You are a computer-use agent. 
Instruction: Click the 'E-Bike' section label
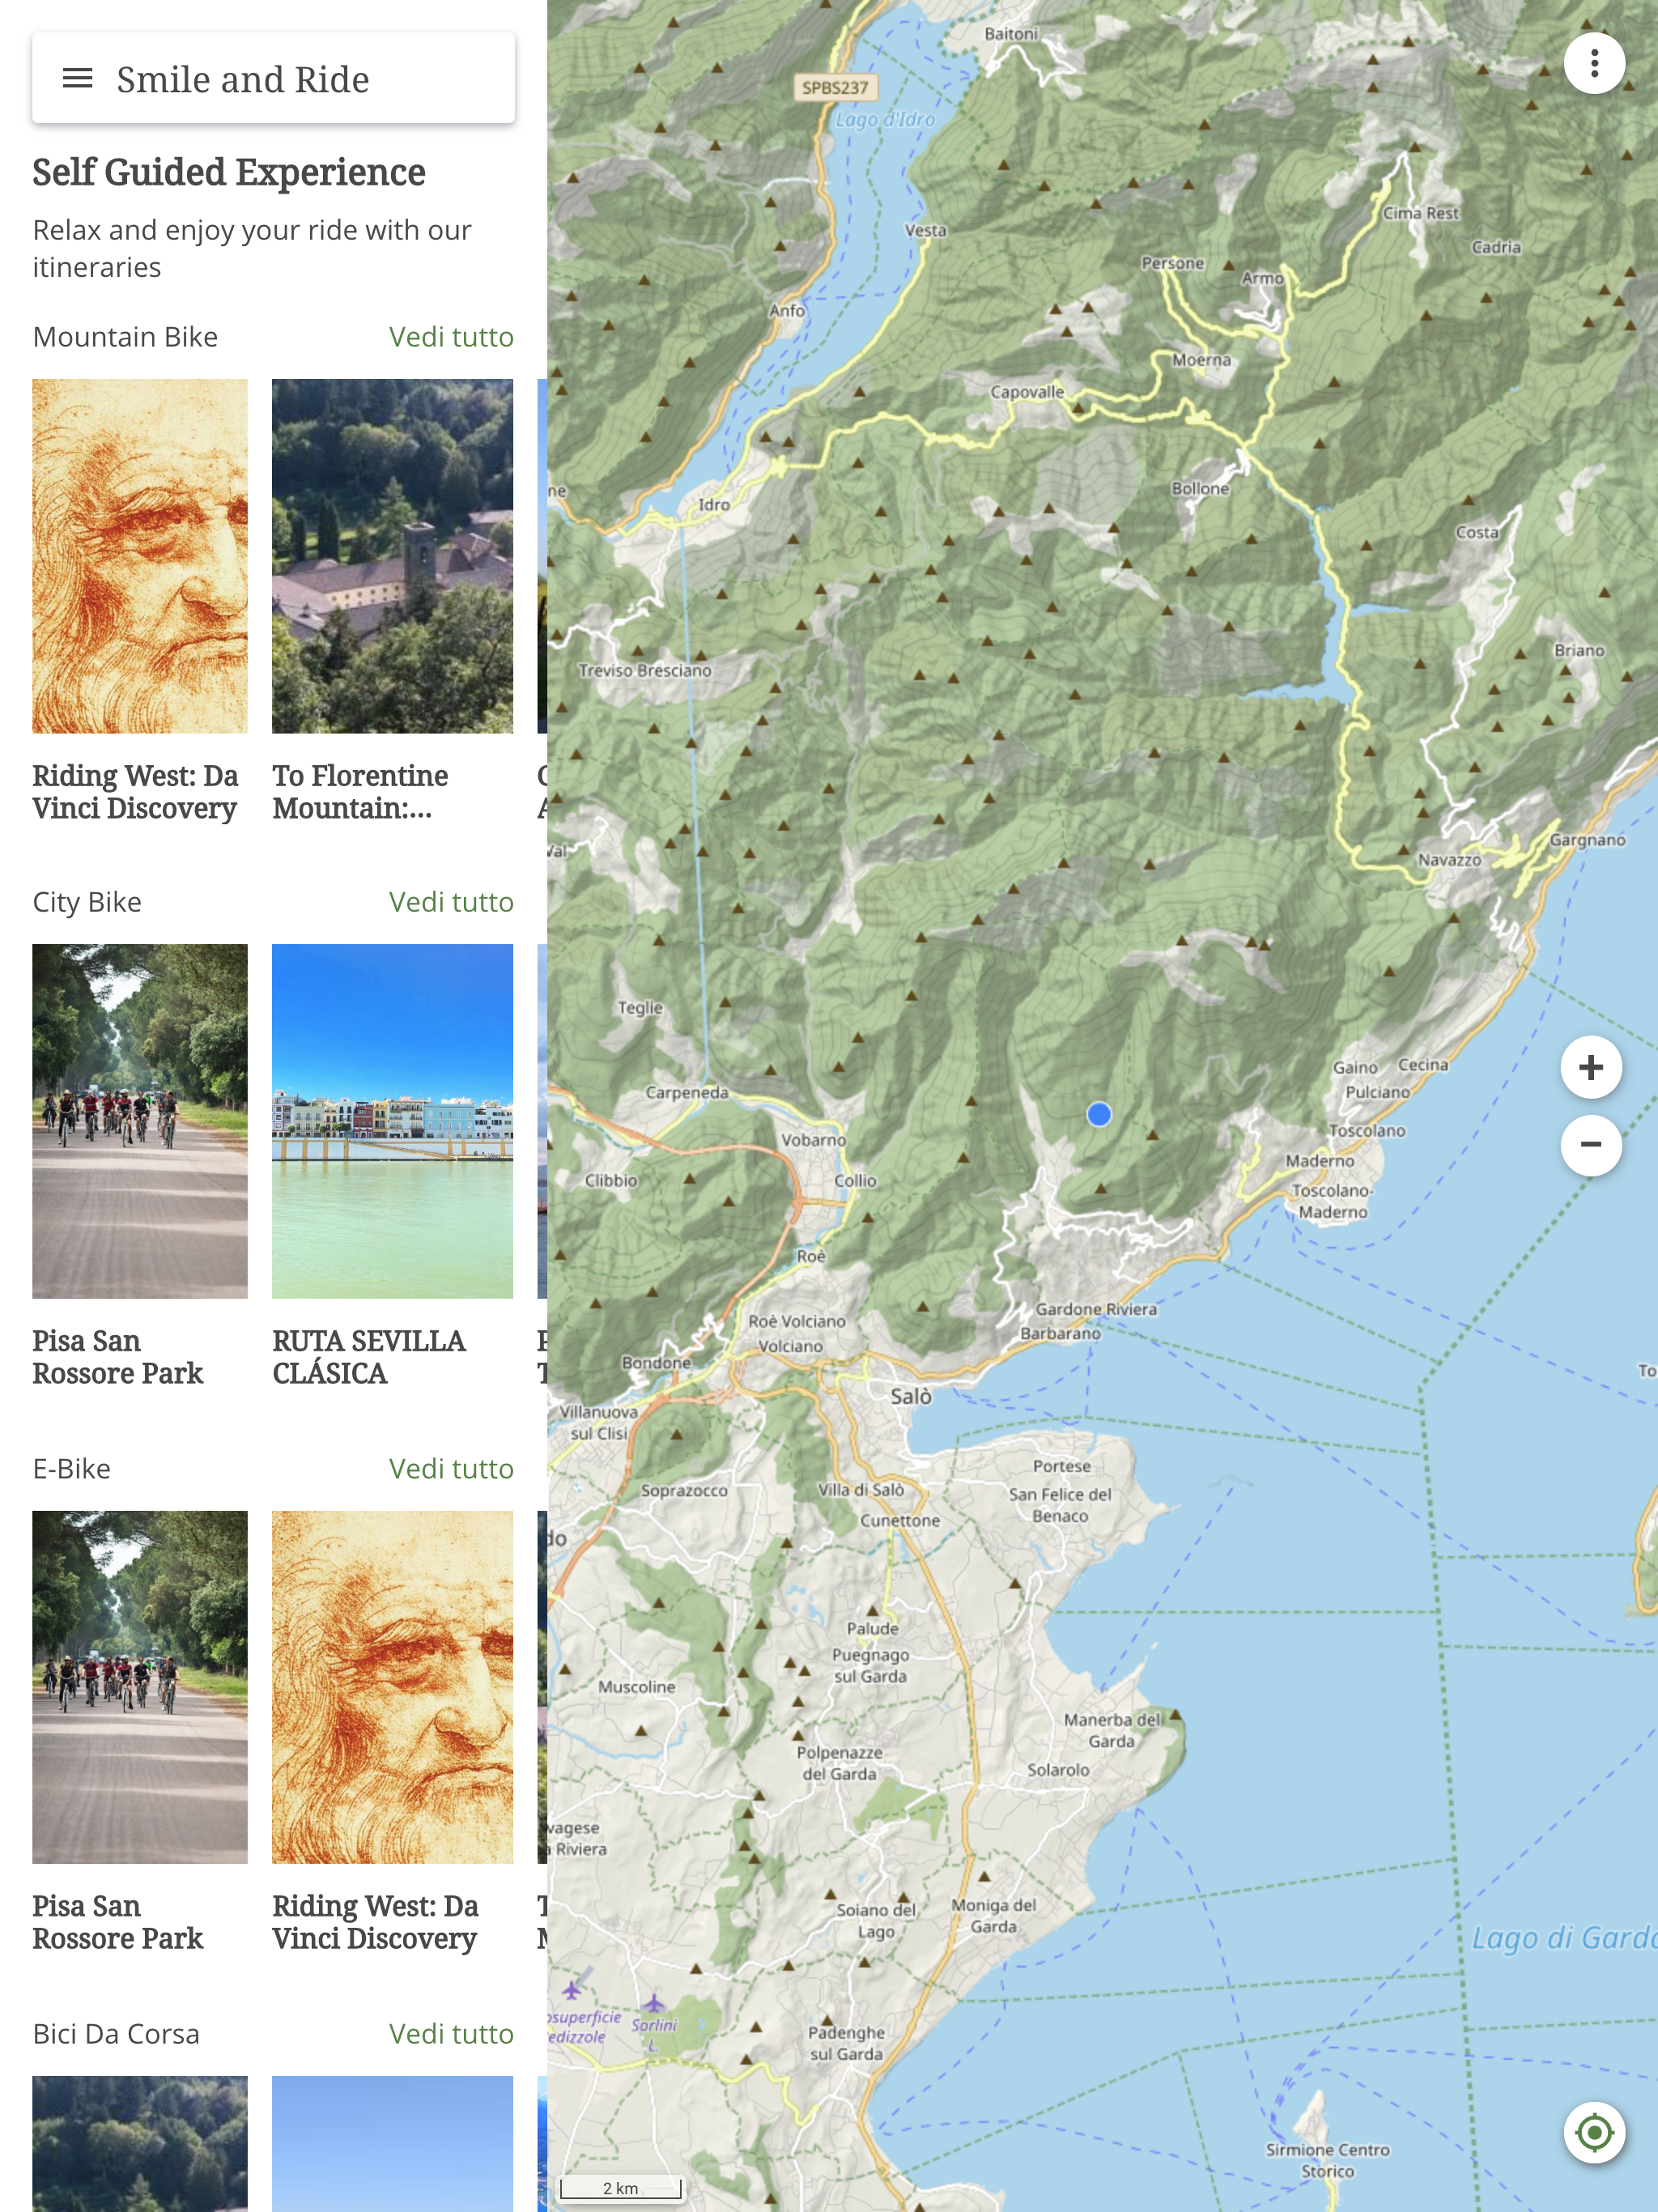(72, 1469)
